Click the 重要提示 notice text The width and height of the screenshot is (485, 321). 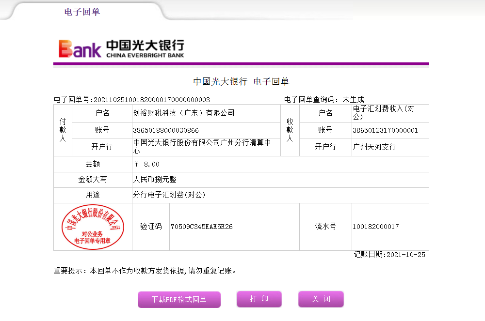pos(145,271)
